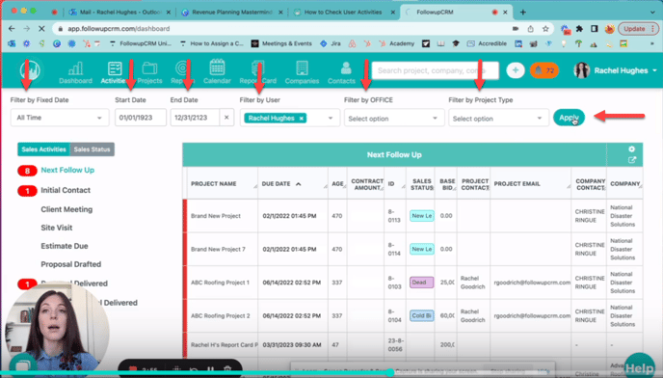Viewport: 663px width, 378px height.
Task: Click New Lead status of Brand New Project 7
Action: click(x=421, y=249)
